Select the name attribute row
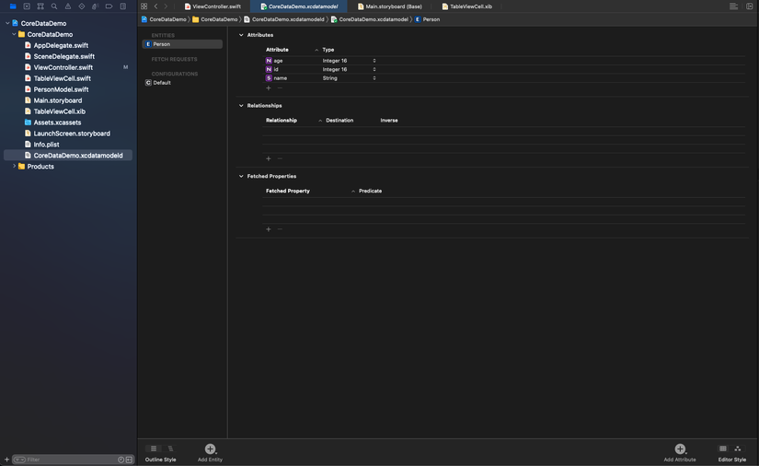Image resolution: width=759 pixels, height=466 pixels. click(x=503, y=78)
